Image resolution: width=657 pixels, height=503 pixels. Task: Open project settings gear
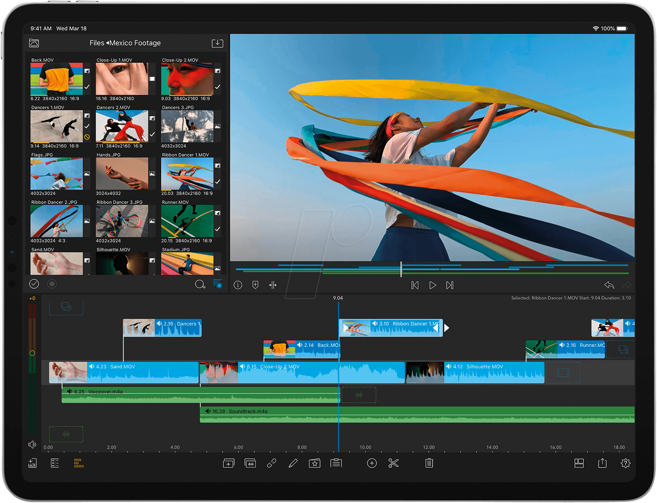[625, 463]
